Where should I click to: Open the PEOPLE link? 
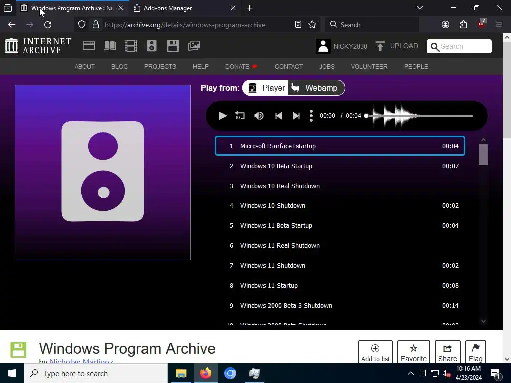416,66
